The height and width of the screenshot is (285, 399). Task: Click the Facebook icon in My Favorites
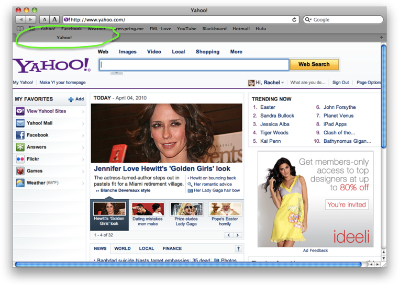coord(20,135)
